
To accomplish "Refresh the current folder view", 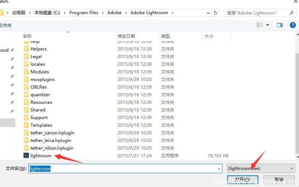I will [216, 13].
